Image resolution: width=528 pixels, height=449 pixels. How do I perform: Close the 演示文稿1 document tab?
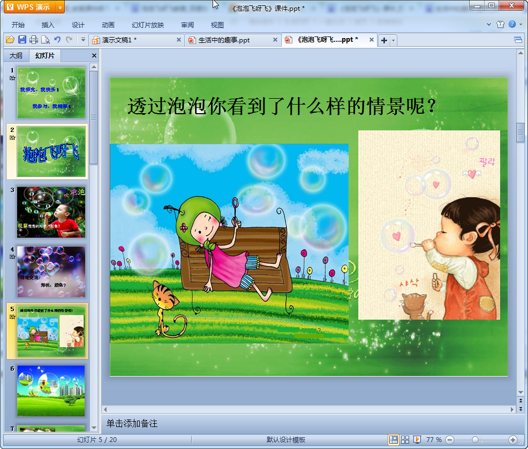[179, 40]
